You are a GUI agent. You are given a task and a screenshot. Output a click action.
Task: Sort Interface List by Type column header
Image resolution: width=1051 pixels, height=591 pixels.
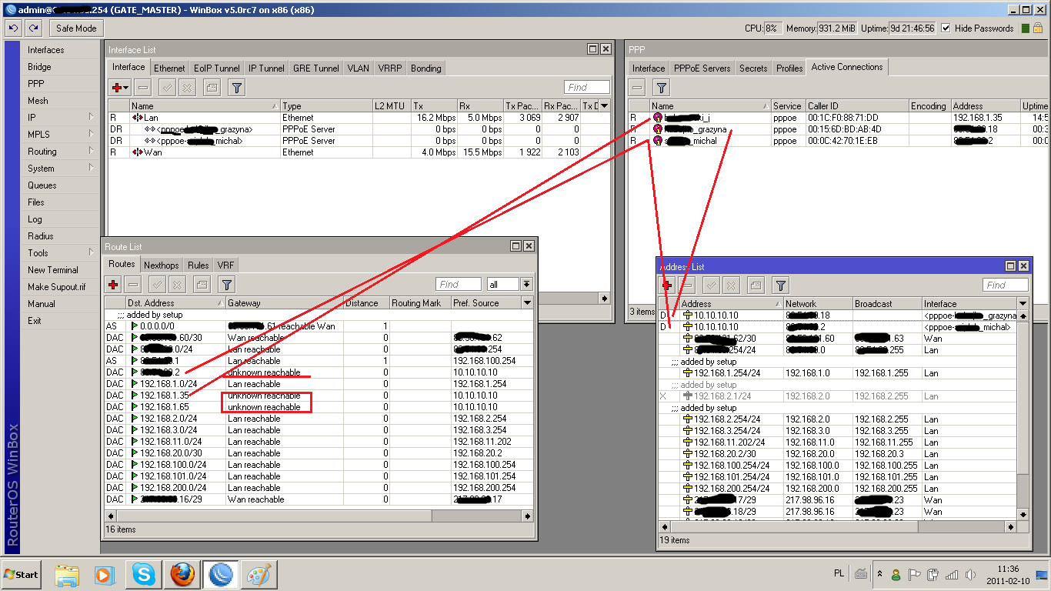(x=325, y=106)
